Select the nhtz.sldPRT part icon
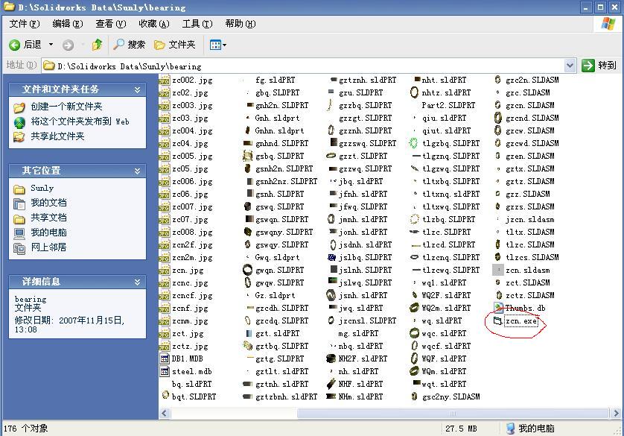Screen dimensions: 624x436 coord(414,92)
